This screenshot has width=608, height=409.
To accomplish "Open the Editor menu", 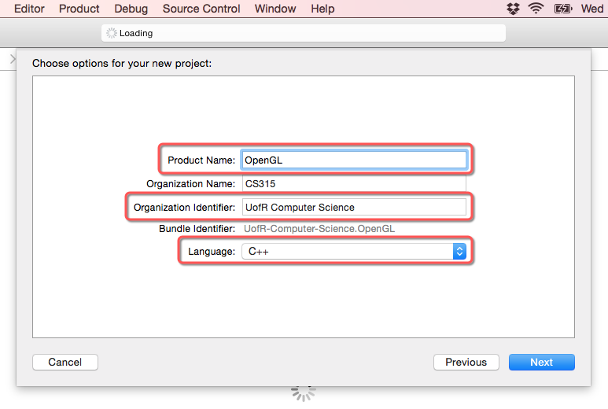I will click(29, 9).
